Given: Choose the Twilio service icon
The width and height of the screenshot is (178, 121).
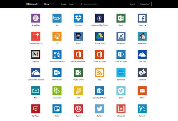Looking at the screenshot, I should (x=78, y=109).
